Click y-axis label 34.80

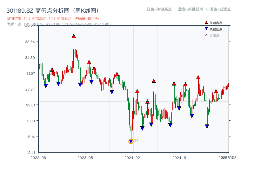[30, 58]
